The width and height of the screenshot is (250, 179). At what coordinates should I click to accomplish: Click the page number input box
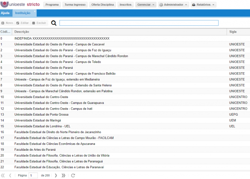33,175
